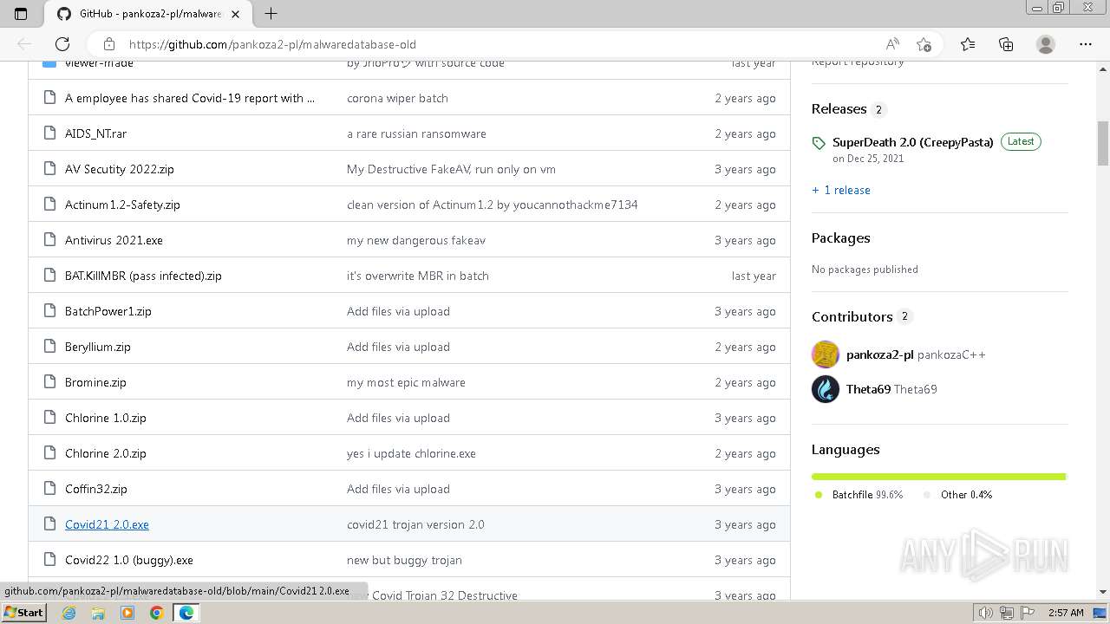Screen dimensions: 1110x624
Task: Click file icon beside Antivirus 2021.exe
Action: pos(49,240)
